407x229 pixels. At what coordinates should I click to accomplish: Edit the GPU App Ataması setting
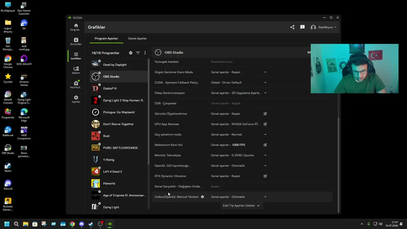point(265,124)
